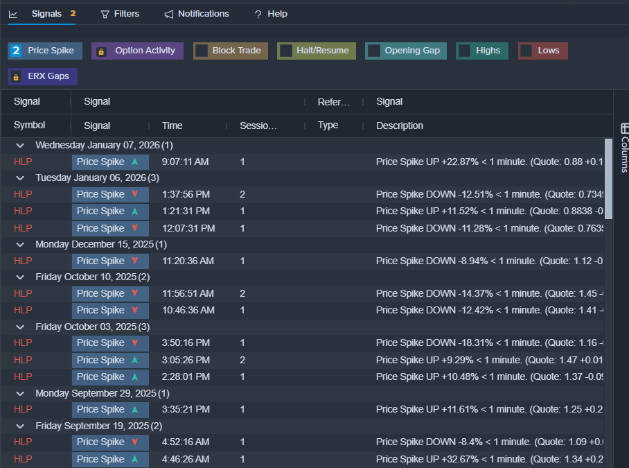Click the lock icon on ERX Gaps
This screenshot has height=468, width=629.
click(17, 76)
